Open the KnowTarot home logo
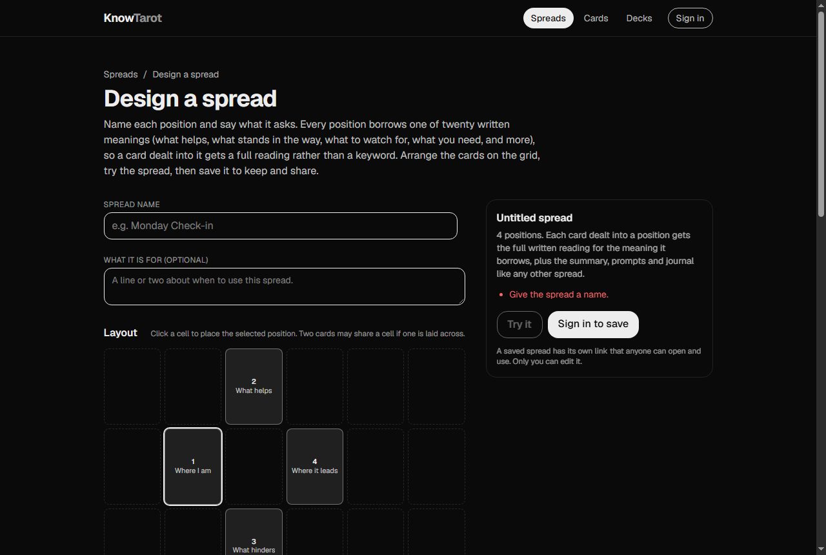The image size is (826, 555). coord(132,18)
